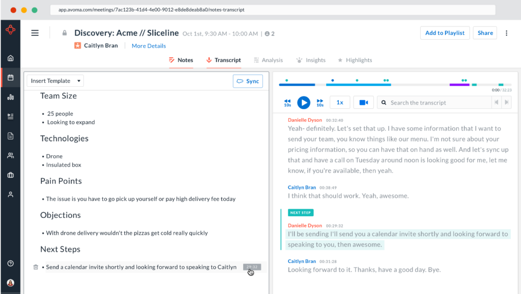The image size is (521, 294).
Task: Open the help question mark icon
Action: [11, 264]
